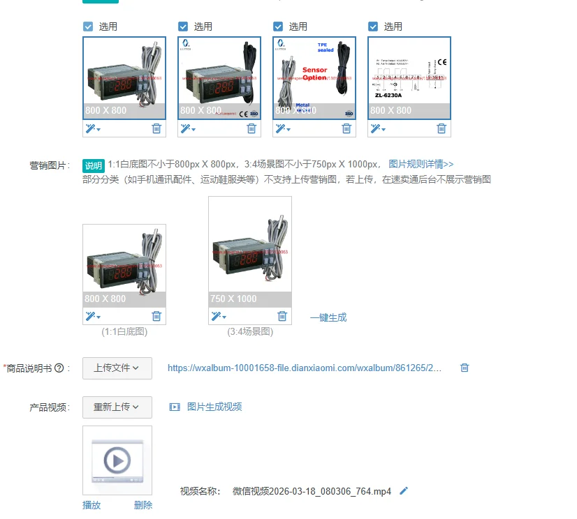Delete the 3:4场景图 marketing image
577x519 pixels.
click(x=282, y=316)
